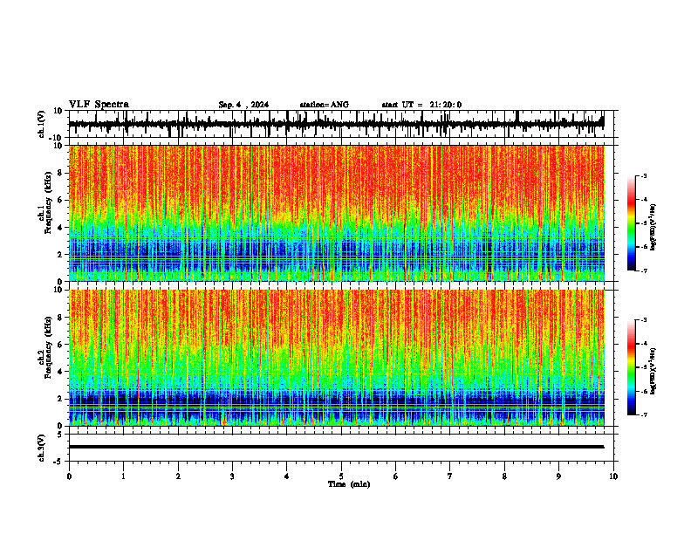Screen dimensions: 691x534
Task: Select the date text "Sep. 4 , 2024"
Action: click(243, 105)
